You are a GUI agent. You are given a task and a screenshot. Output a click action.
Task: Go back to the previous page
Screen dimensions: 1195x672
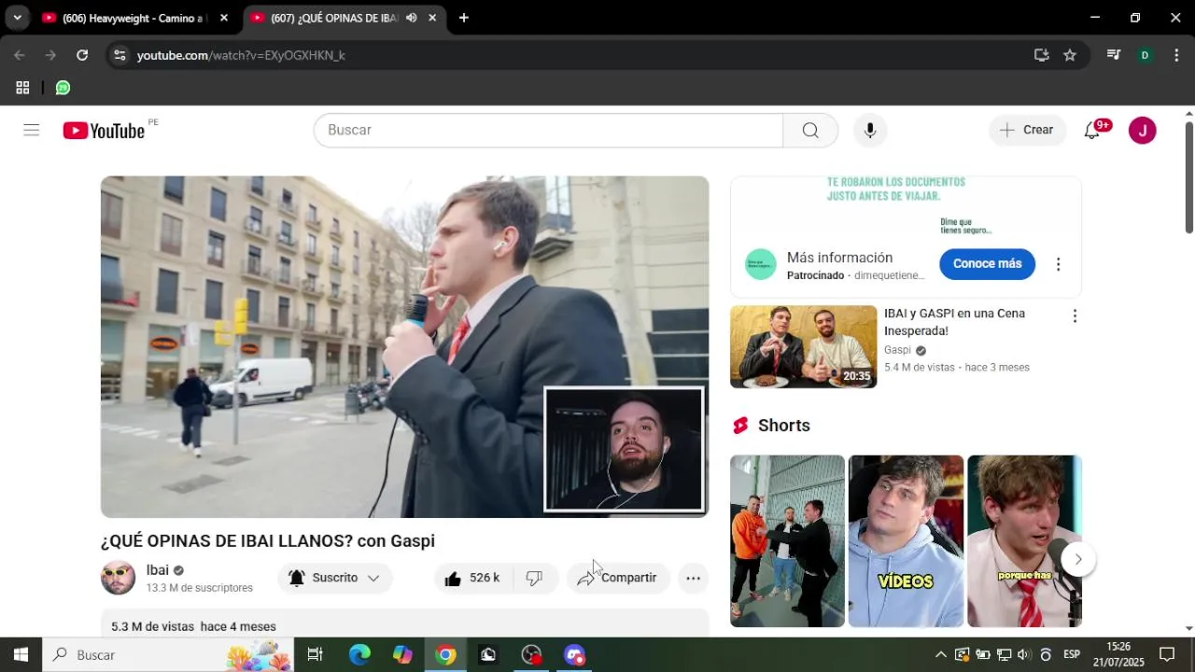pyautogui.click(x=20, y=55)
